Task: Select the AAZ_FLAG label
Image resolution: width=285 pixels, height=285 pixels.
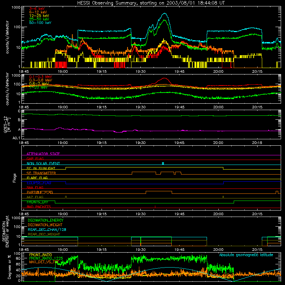Action: click(35, 197)
